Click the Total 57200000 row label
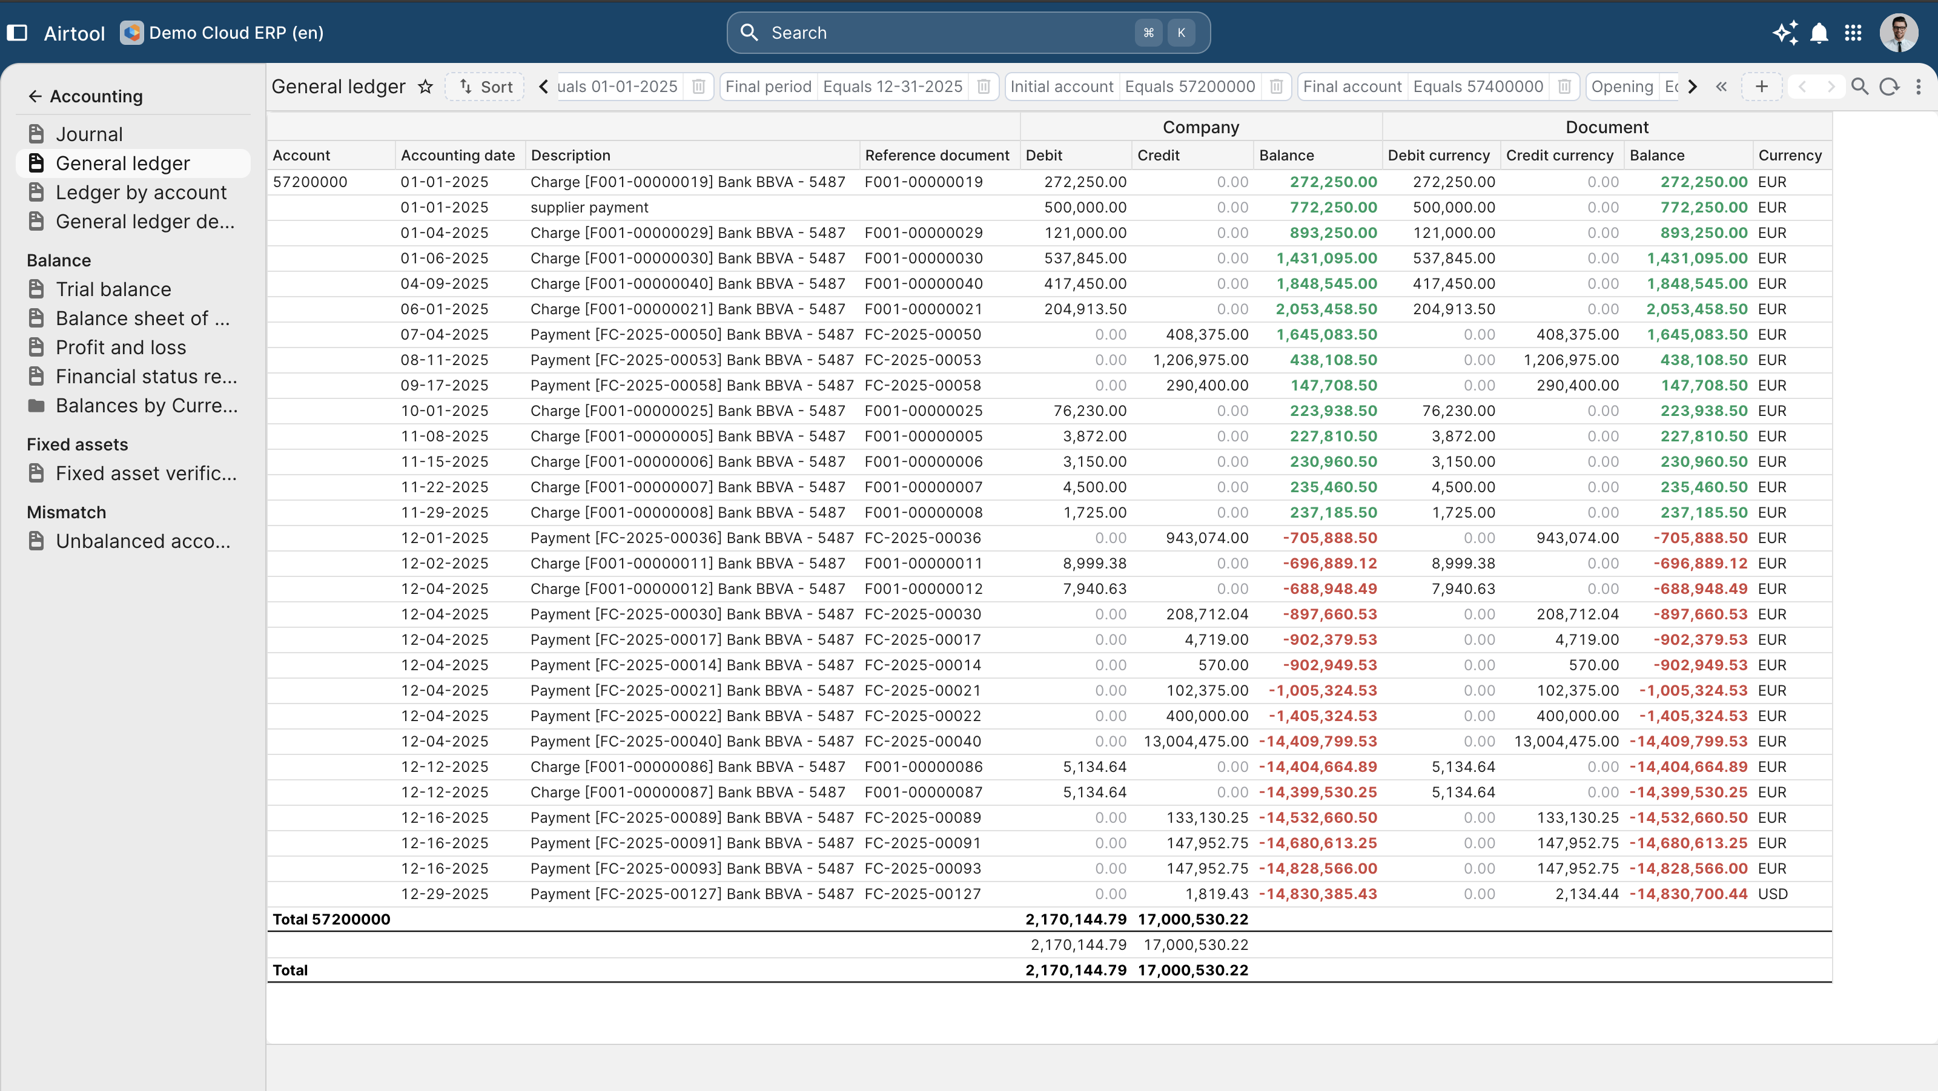The width and height of the screenshot is (1938, 1091). tap(331, 919)
